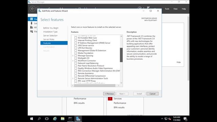Open the network tray icon
This screenshot has height=122, width=217.
(x=166, y=119)
